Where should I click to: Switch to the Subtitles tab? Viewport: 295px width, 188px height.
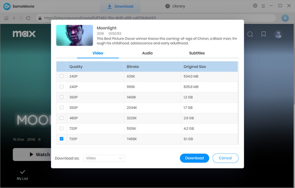(197, 53)
